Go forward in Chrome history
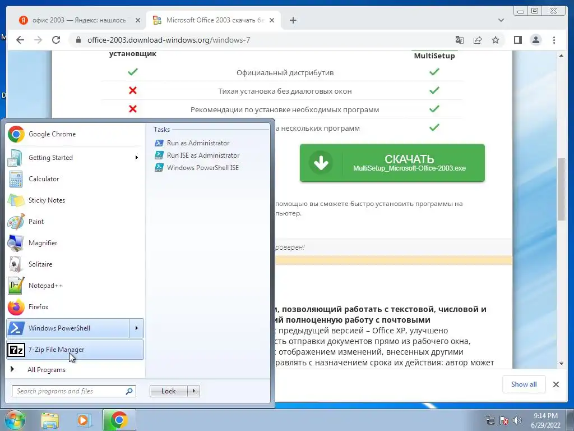Viewport: 574px width, 431px height. (38, 40)
